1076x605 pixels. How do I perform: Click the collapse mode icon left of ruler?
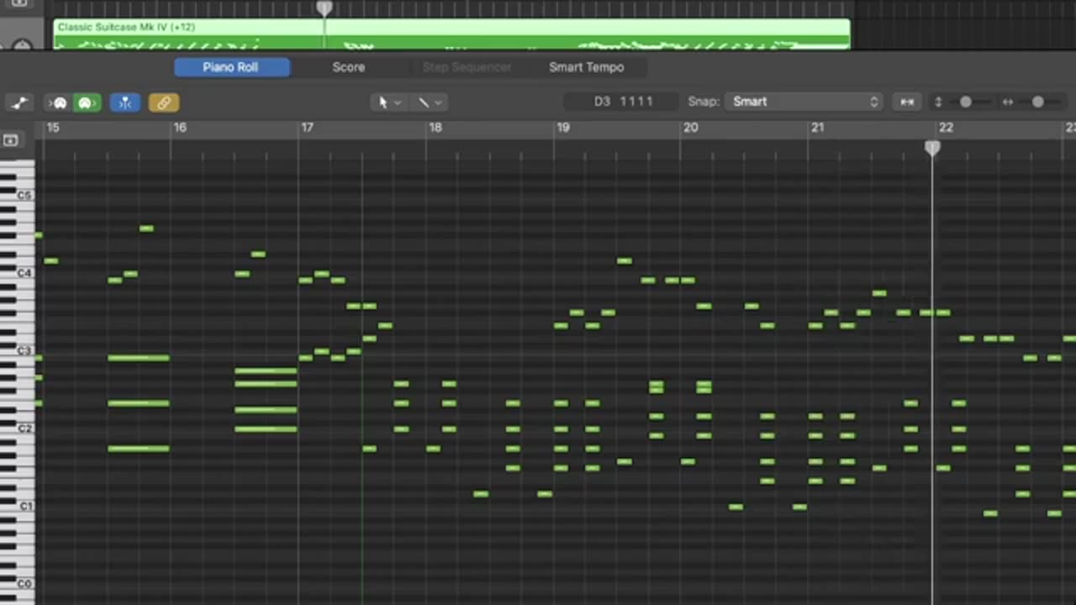pyautogui.click(x=11, y=140)
